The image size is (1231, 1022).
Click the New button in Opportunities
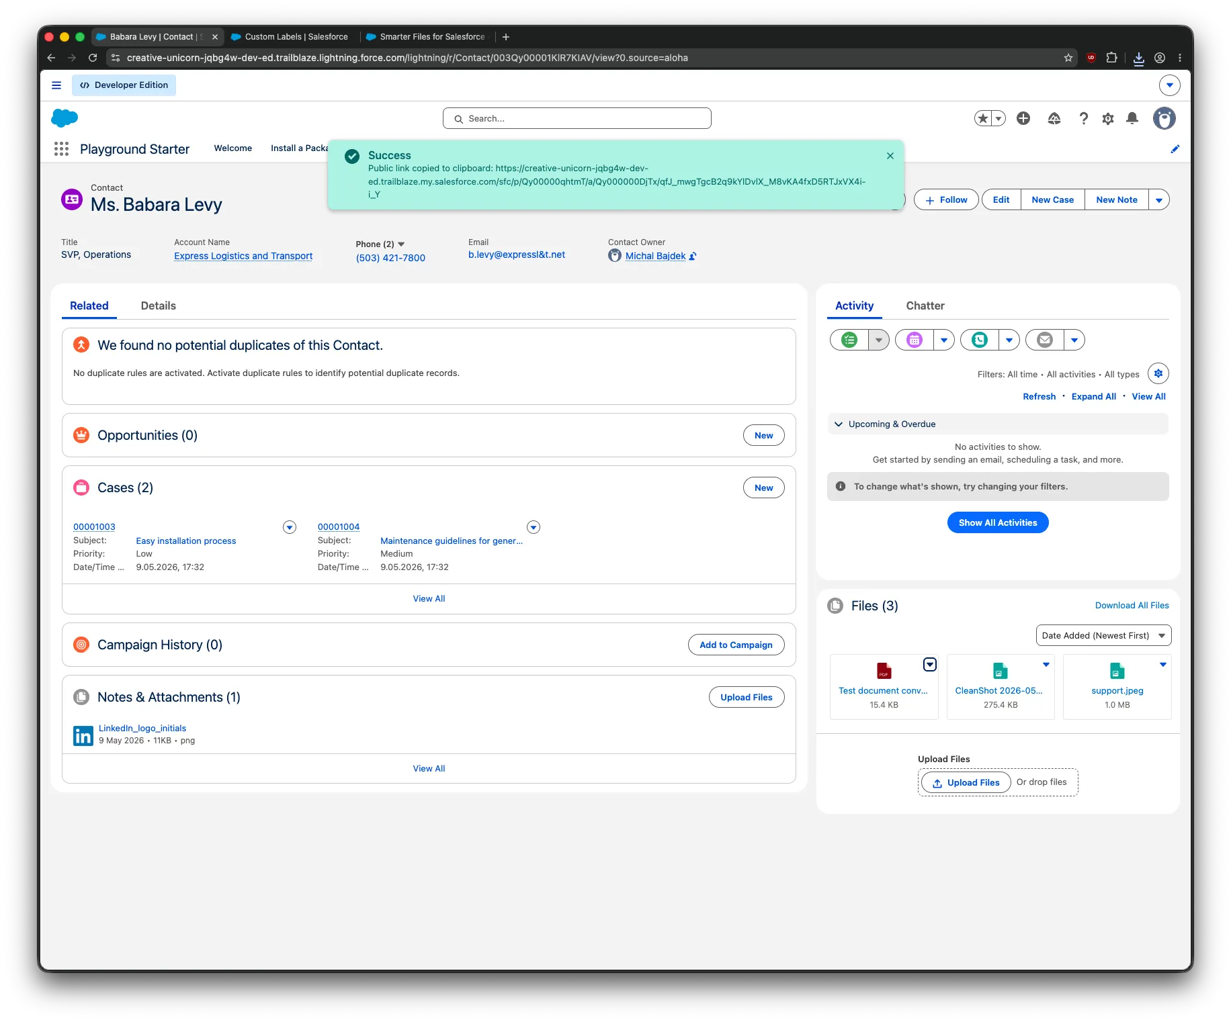click(x=764, y=435)
